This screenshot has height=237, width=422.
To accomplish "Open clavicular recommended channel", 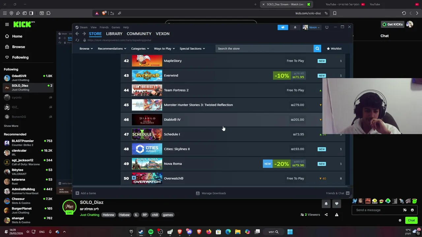I will (x=28, y=152).
